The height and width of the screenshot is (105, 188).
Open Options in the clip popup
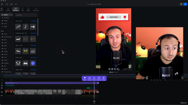point(94,78)
